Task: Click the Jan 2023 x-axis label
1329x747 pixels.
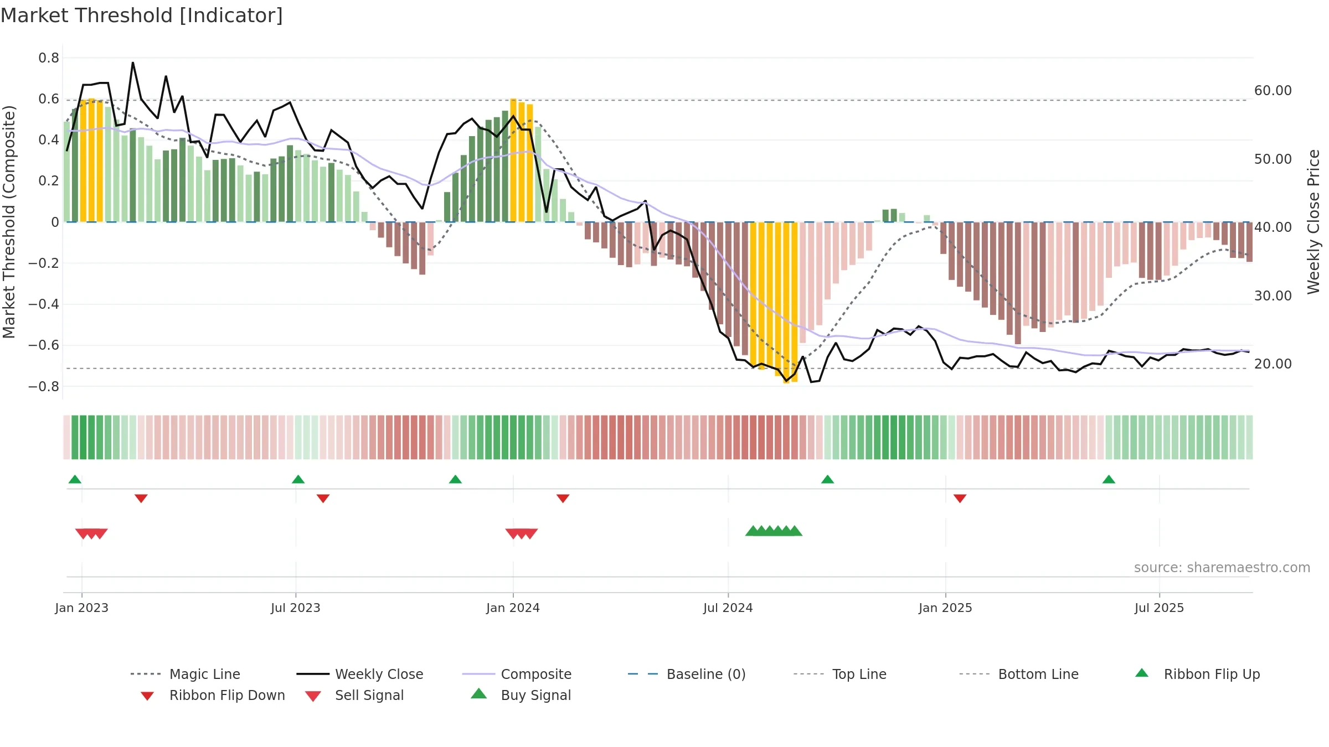Action: 82,608
